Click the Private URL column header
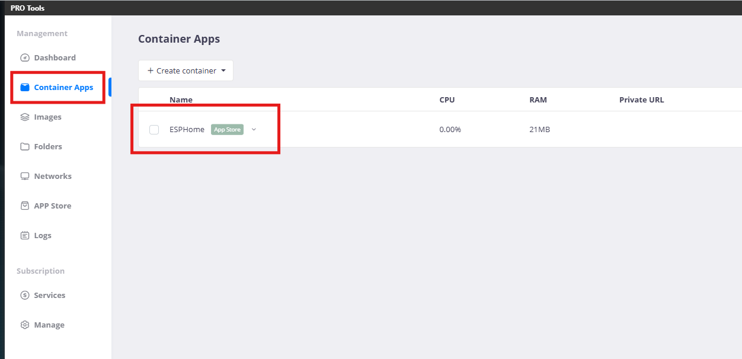Image resolution: width=742 pixels, height=359 pixels. (x=641, y=100)
